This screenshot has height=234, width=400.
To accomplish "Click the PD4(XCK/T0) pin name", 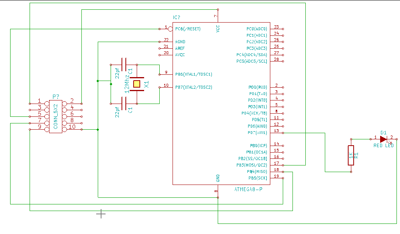I will [254, 113].
